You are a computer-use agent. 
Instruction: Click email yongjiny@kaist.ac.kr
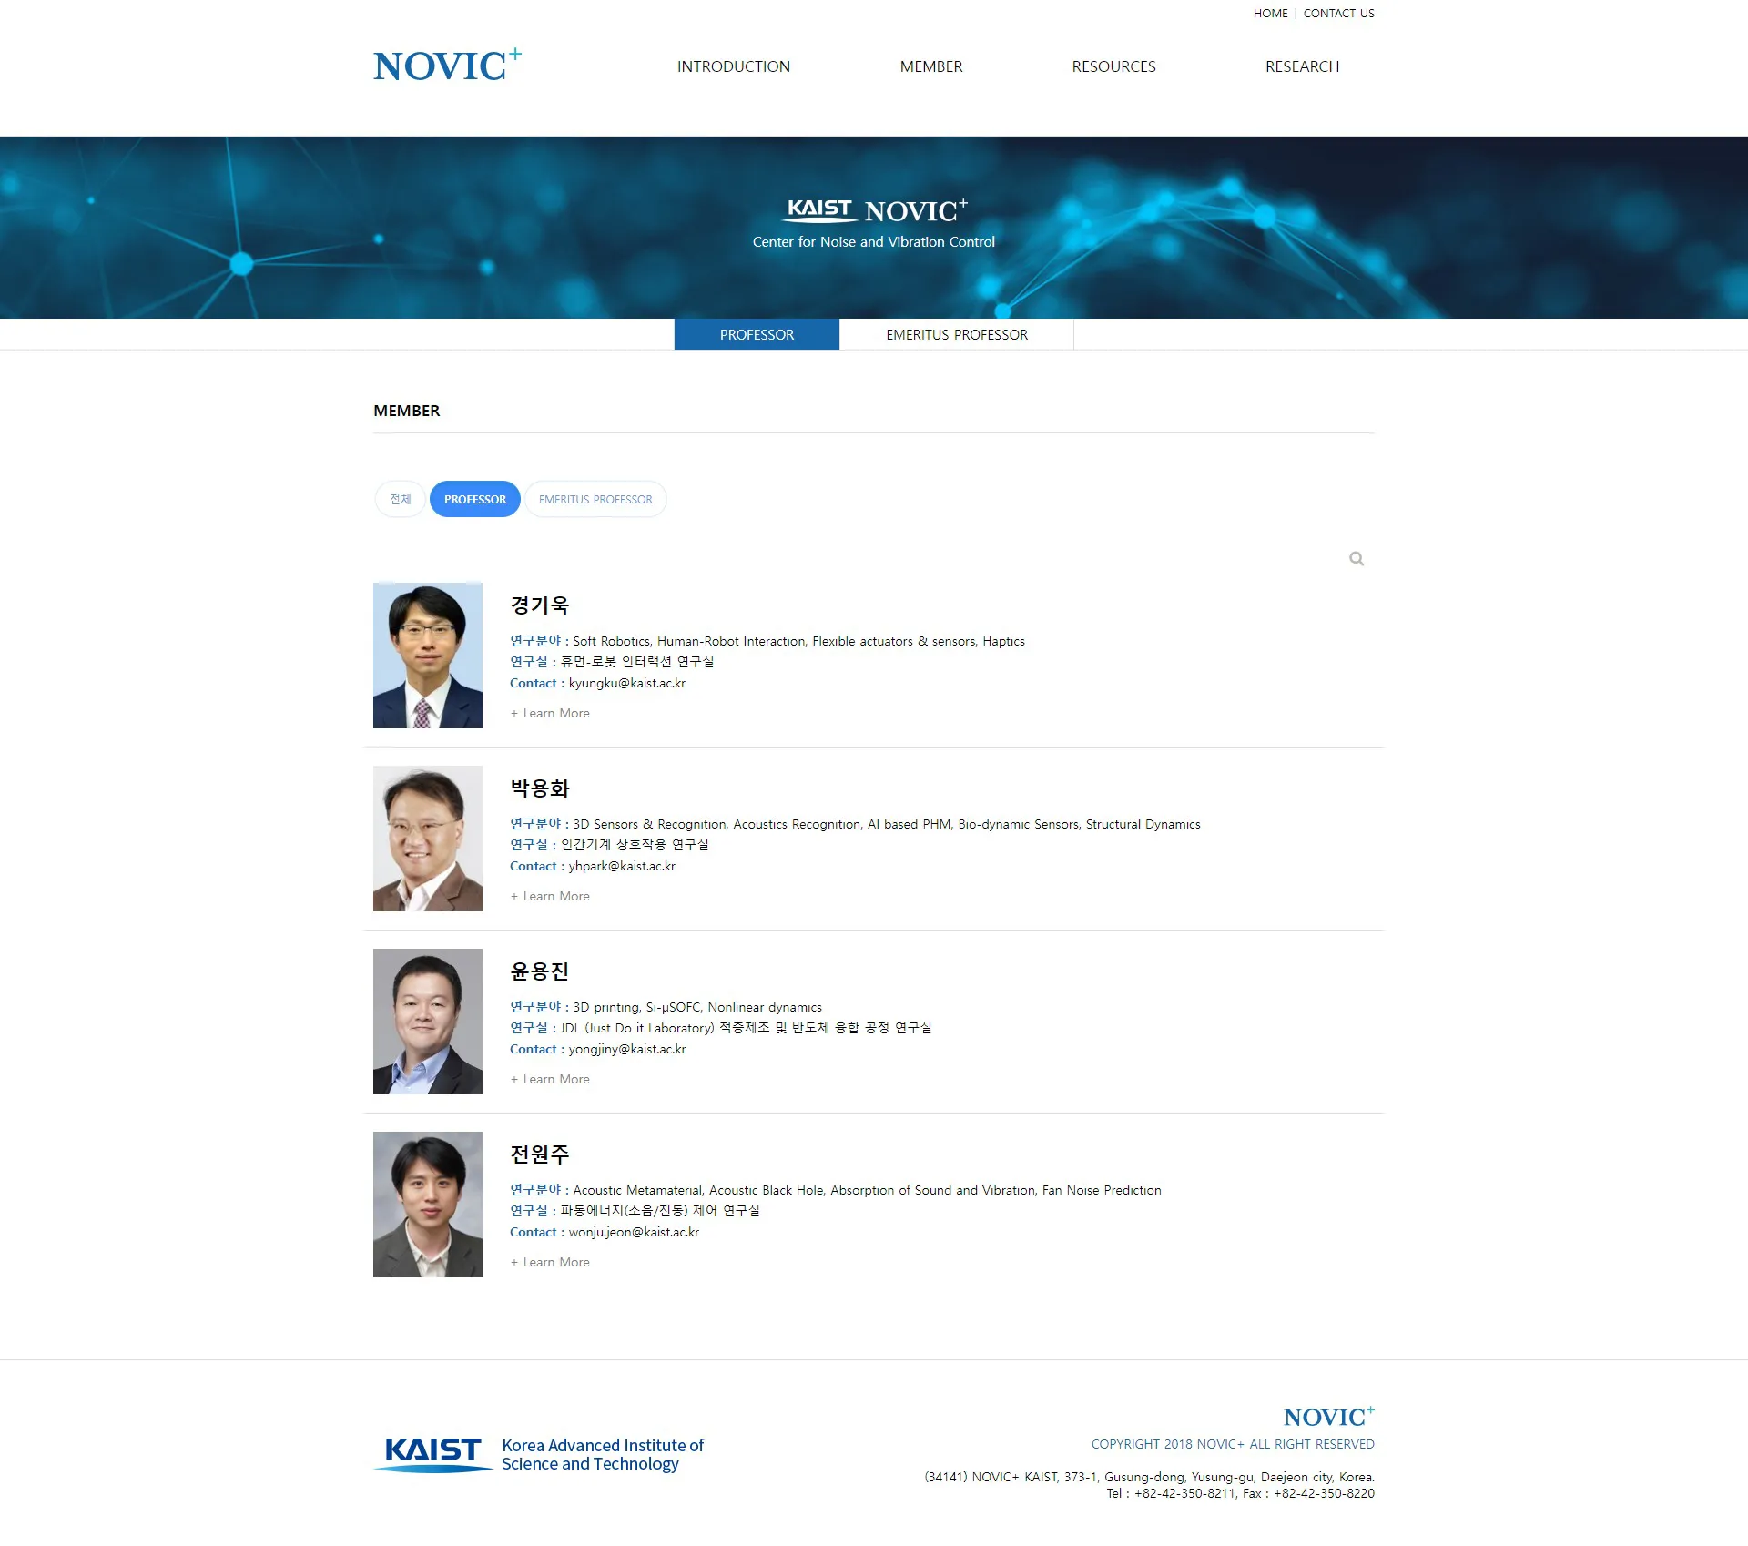[627, 1049]
